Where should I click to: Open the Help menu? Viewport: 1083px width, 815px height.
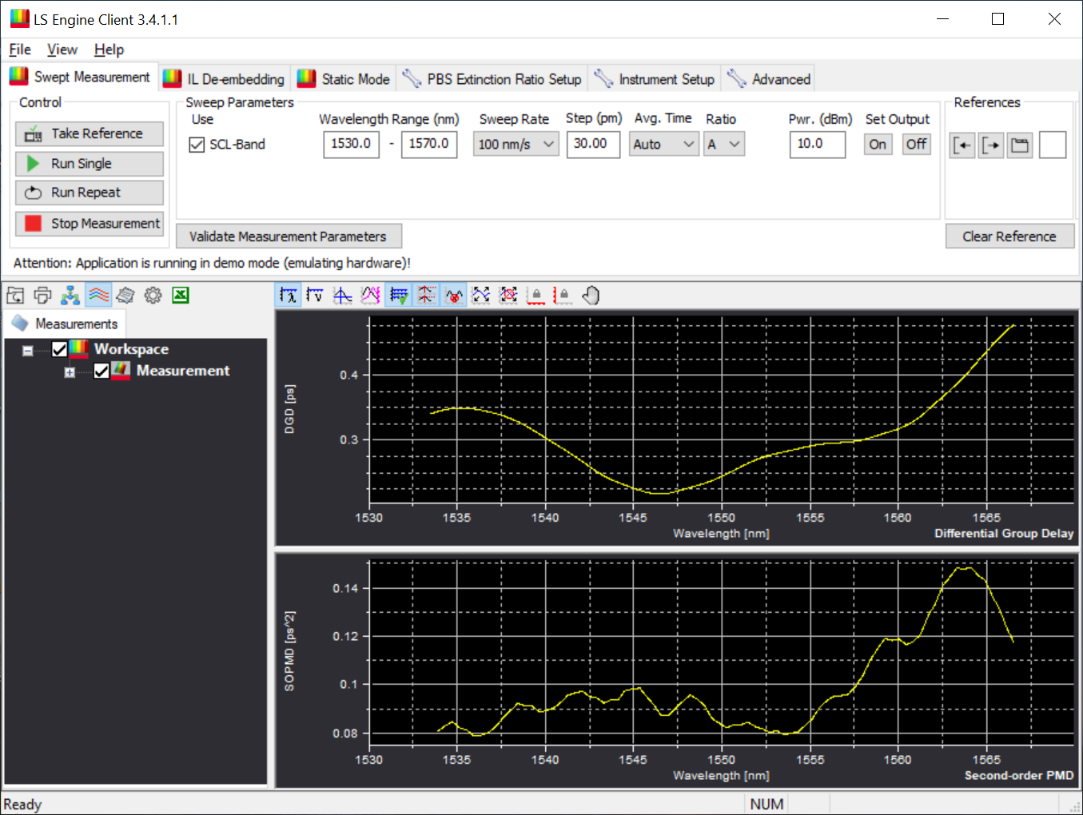[109, 50]
